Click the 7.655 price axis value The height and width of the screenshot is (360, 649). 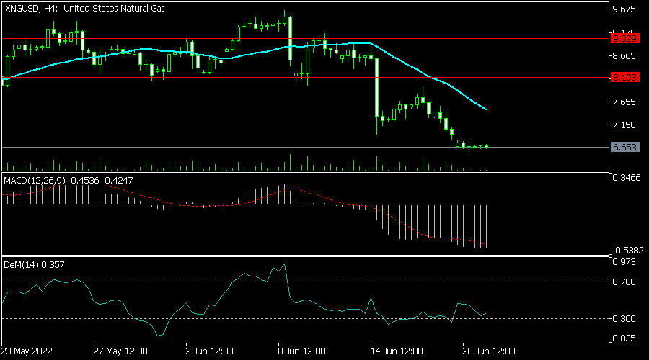coord(624,102)
